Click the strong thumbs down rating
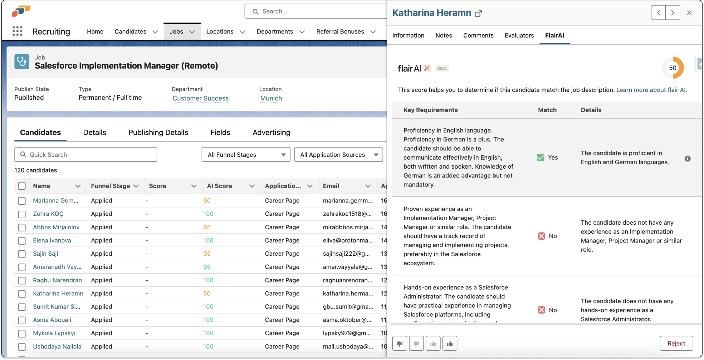This screenshot has width=704, height=360. pos(400,344)
